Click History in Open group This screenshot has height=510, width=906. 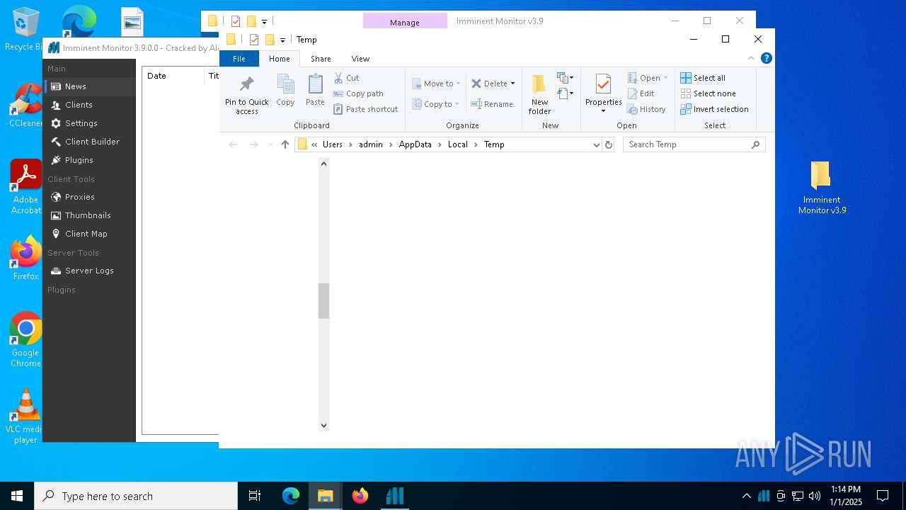646,109
